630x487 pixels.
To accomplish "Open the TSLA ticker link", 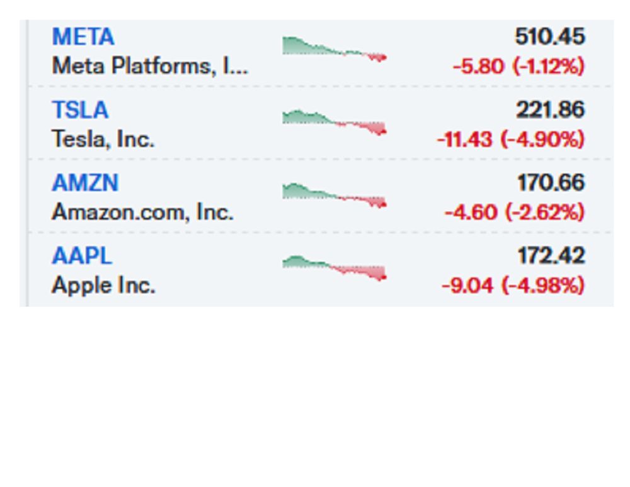I will 81,110.
